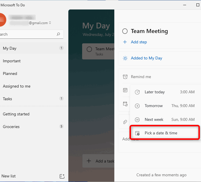Open the Groceries list
201x182 pixels.
[33, 127]
